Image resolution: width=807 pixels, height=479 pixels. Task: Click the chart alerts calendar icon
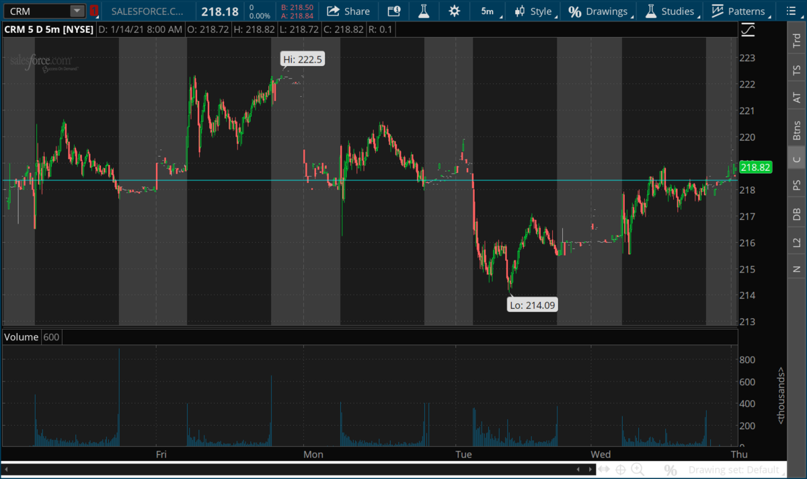(394, 11)
